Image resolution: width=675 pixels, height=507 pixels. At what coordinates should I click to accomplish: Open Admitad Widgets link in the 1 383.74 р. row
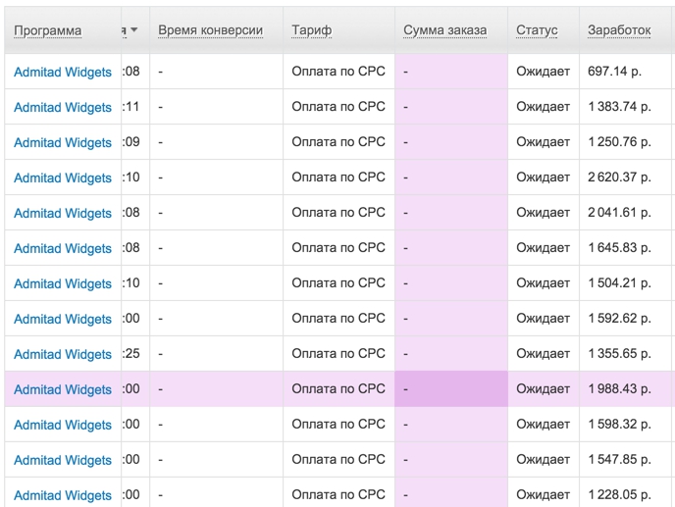pos(63,107)
